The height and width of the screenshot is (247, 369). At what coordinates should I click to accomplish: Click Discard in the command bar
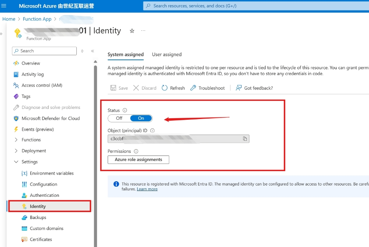[145, 88]
